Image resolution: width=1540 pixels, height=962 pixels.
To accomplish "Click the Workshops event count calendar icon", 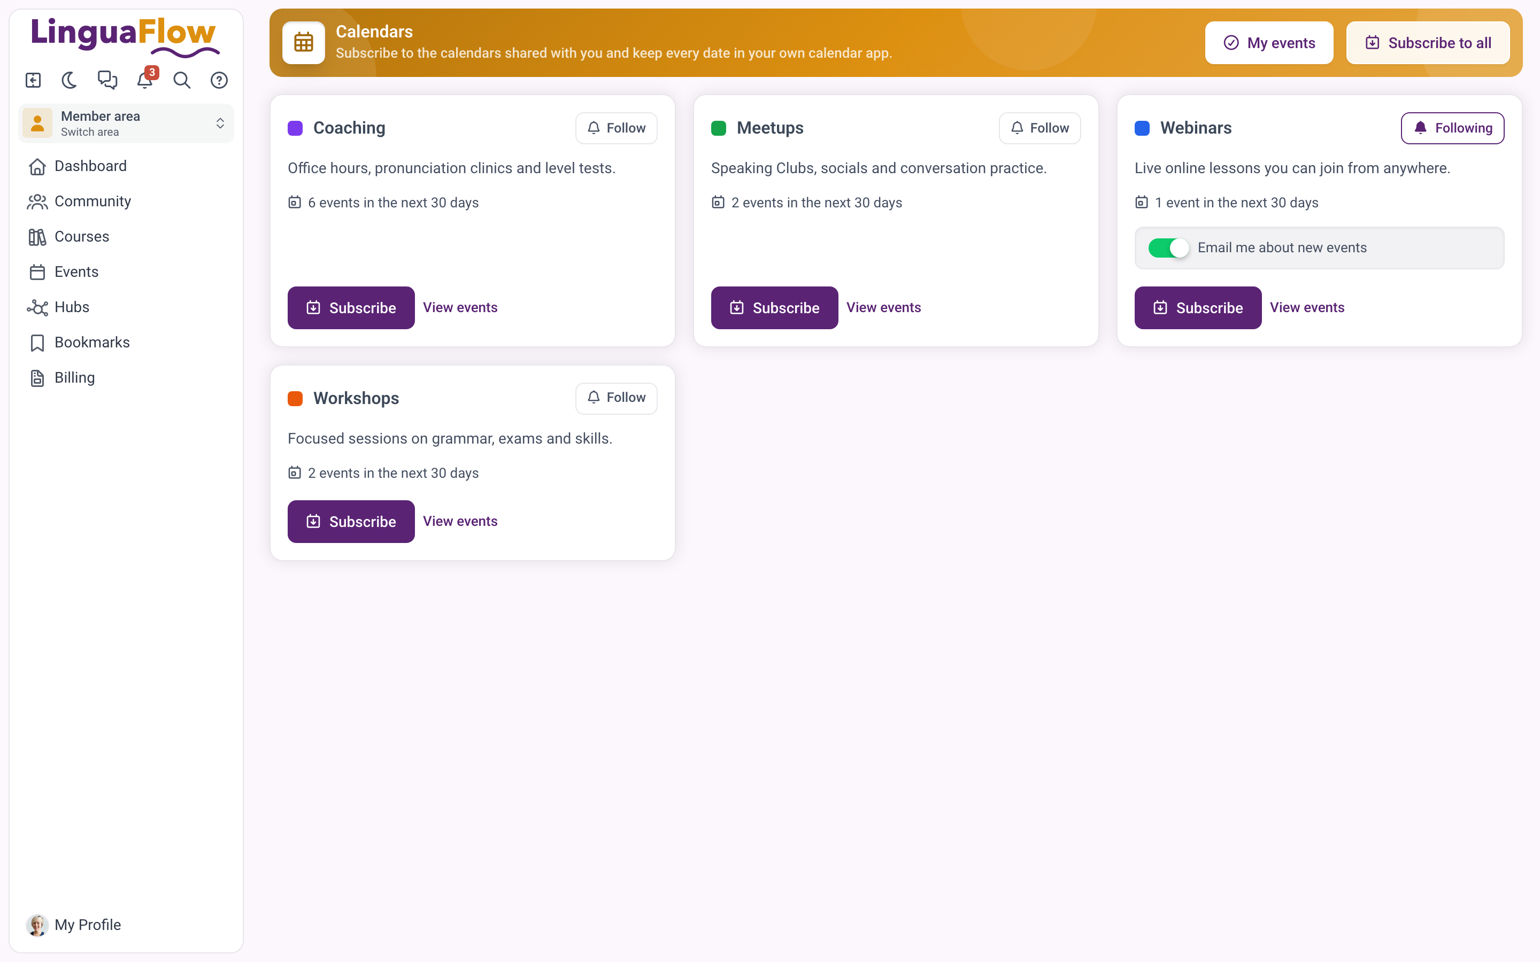I will pos(295,473).
